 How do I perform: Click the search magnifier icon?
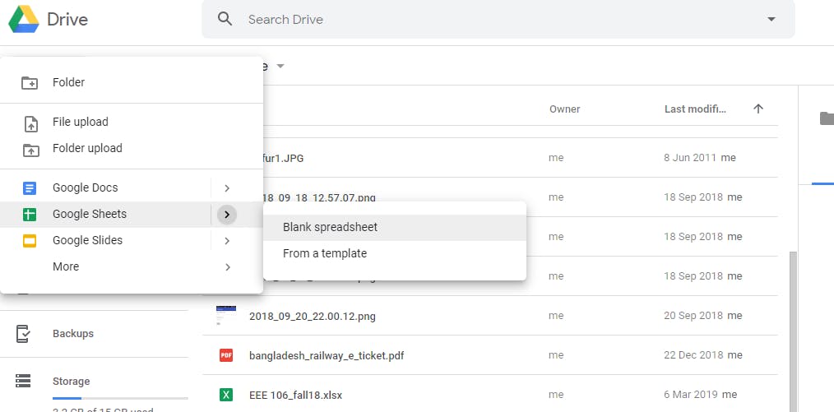pyautogui.click(x=225, y=19)
